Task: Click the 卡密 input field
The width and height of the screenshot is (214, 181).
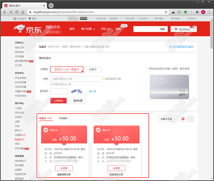Action: point(76,79)
